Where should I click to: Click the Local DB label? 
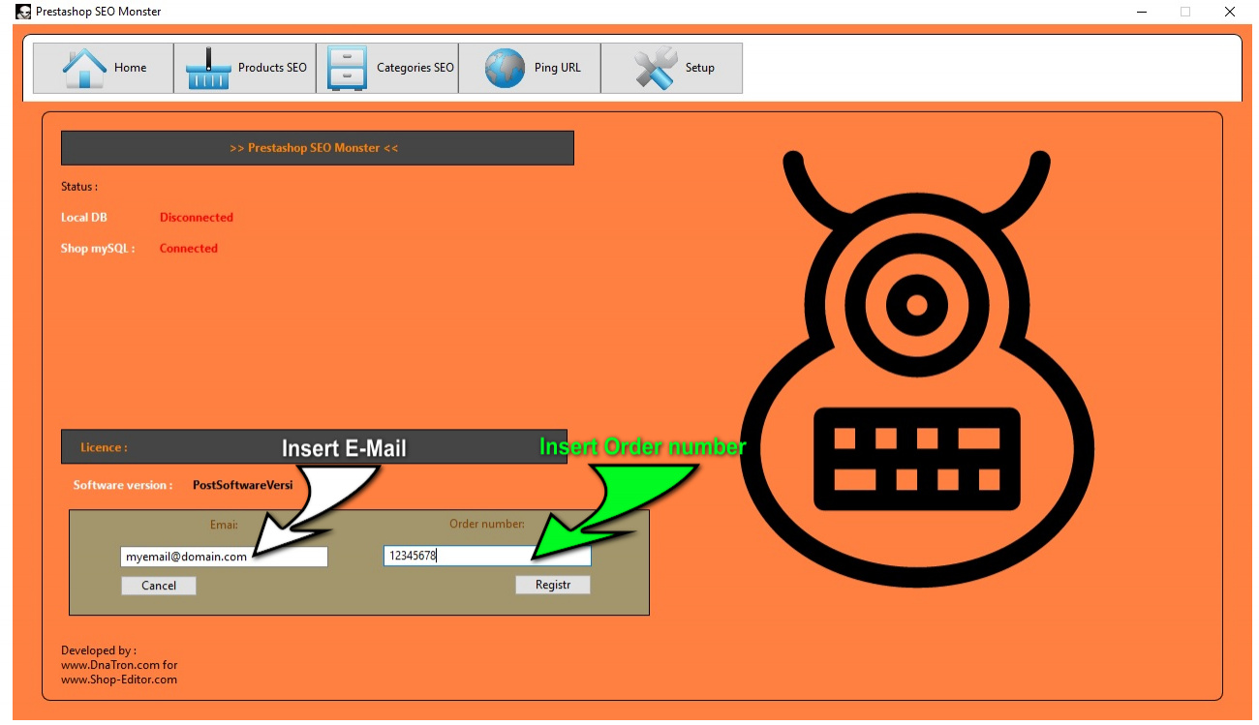[84, 218]
